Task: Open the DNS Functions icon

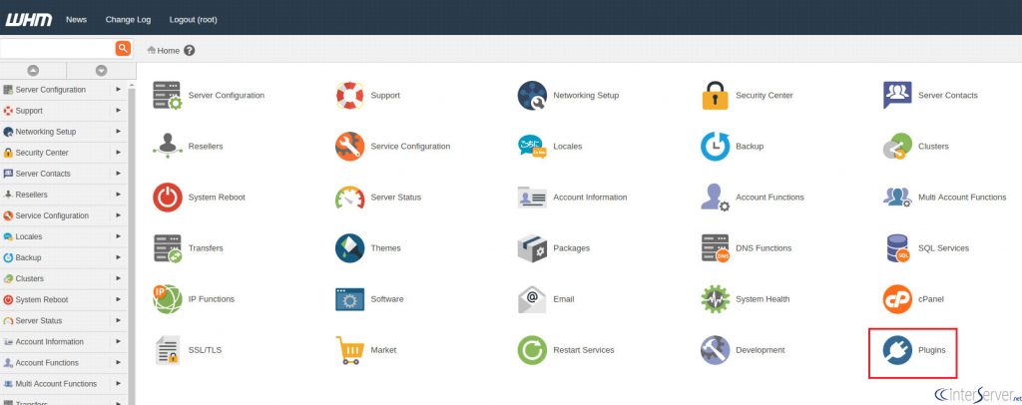Action: point(715,248)
